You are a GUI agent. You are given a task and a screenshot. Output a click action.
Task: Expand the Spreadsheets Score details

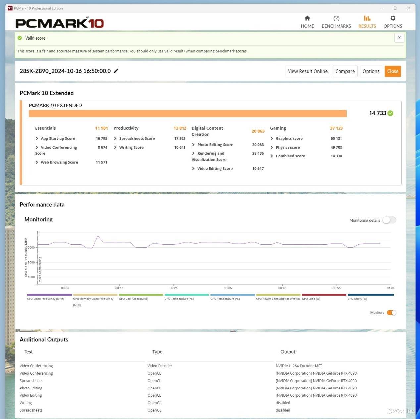115,139
